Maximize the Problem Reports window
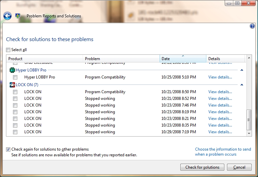The height and width of the screenshot is (177, 258). pyautogui.click(x=237, y=3)
